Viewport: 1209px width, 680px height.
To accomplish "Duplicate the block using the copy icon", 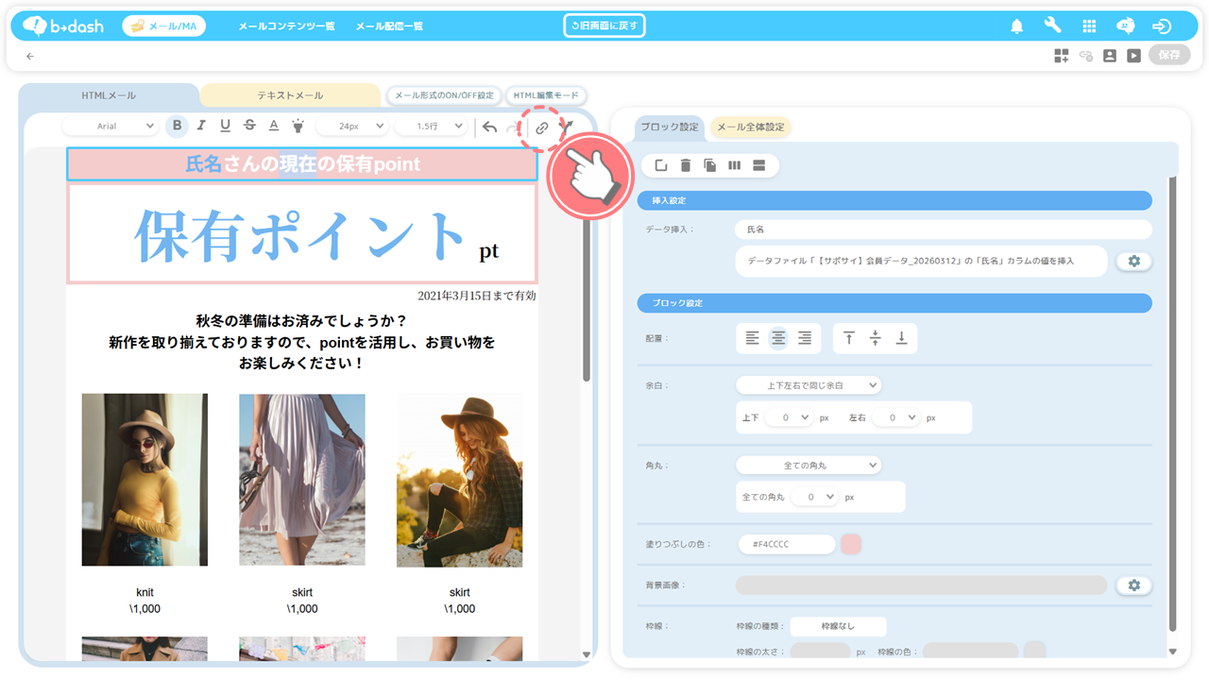I will pos(709,166).
